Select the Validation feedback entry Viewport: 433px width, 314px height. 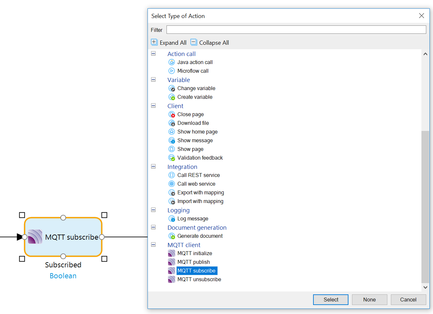(x=200, y=158)
